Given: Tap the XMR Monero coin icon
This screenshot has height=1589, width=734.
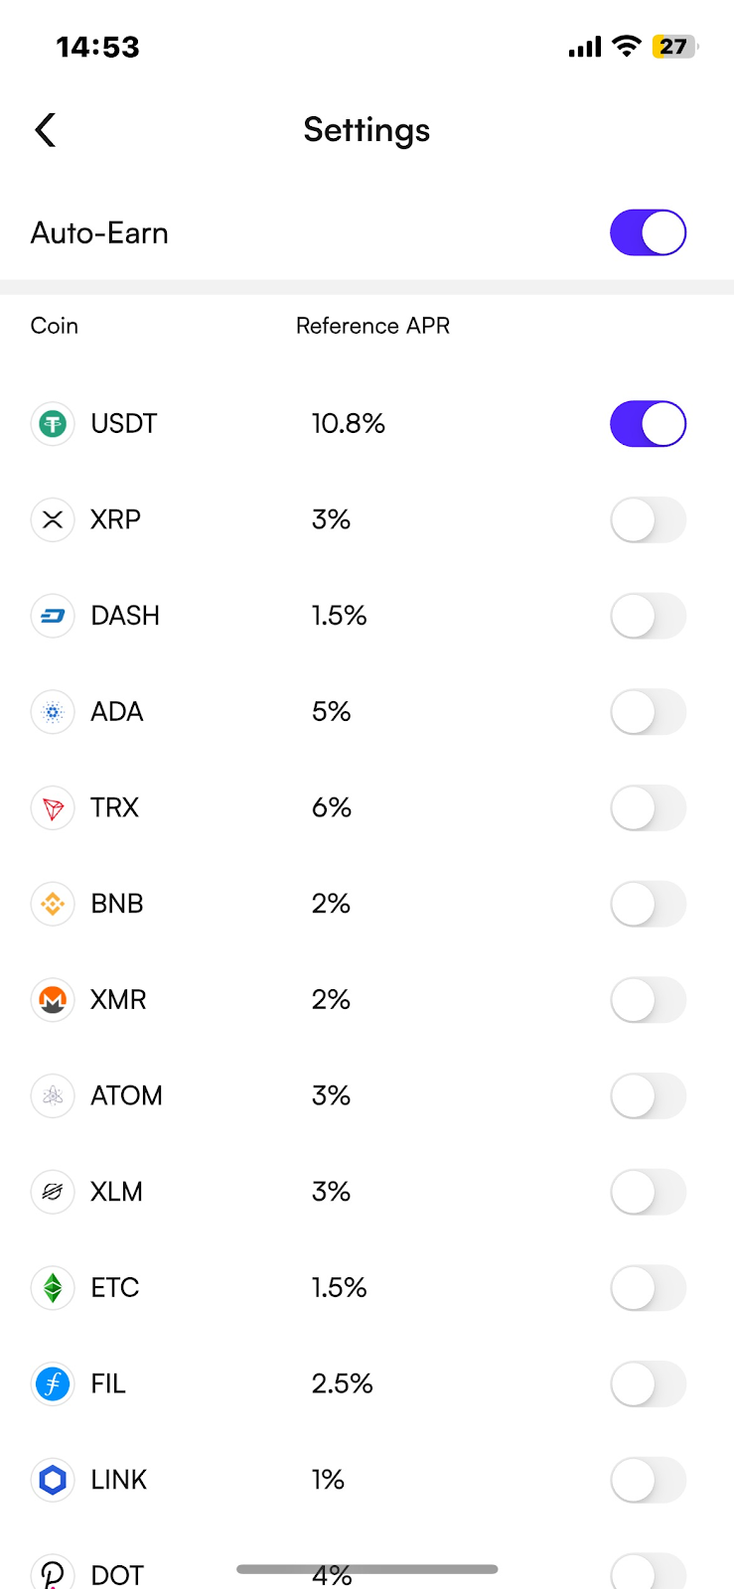Looking at the screenshot, I should [x=53, y=1000].
